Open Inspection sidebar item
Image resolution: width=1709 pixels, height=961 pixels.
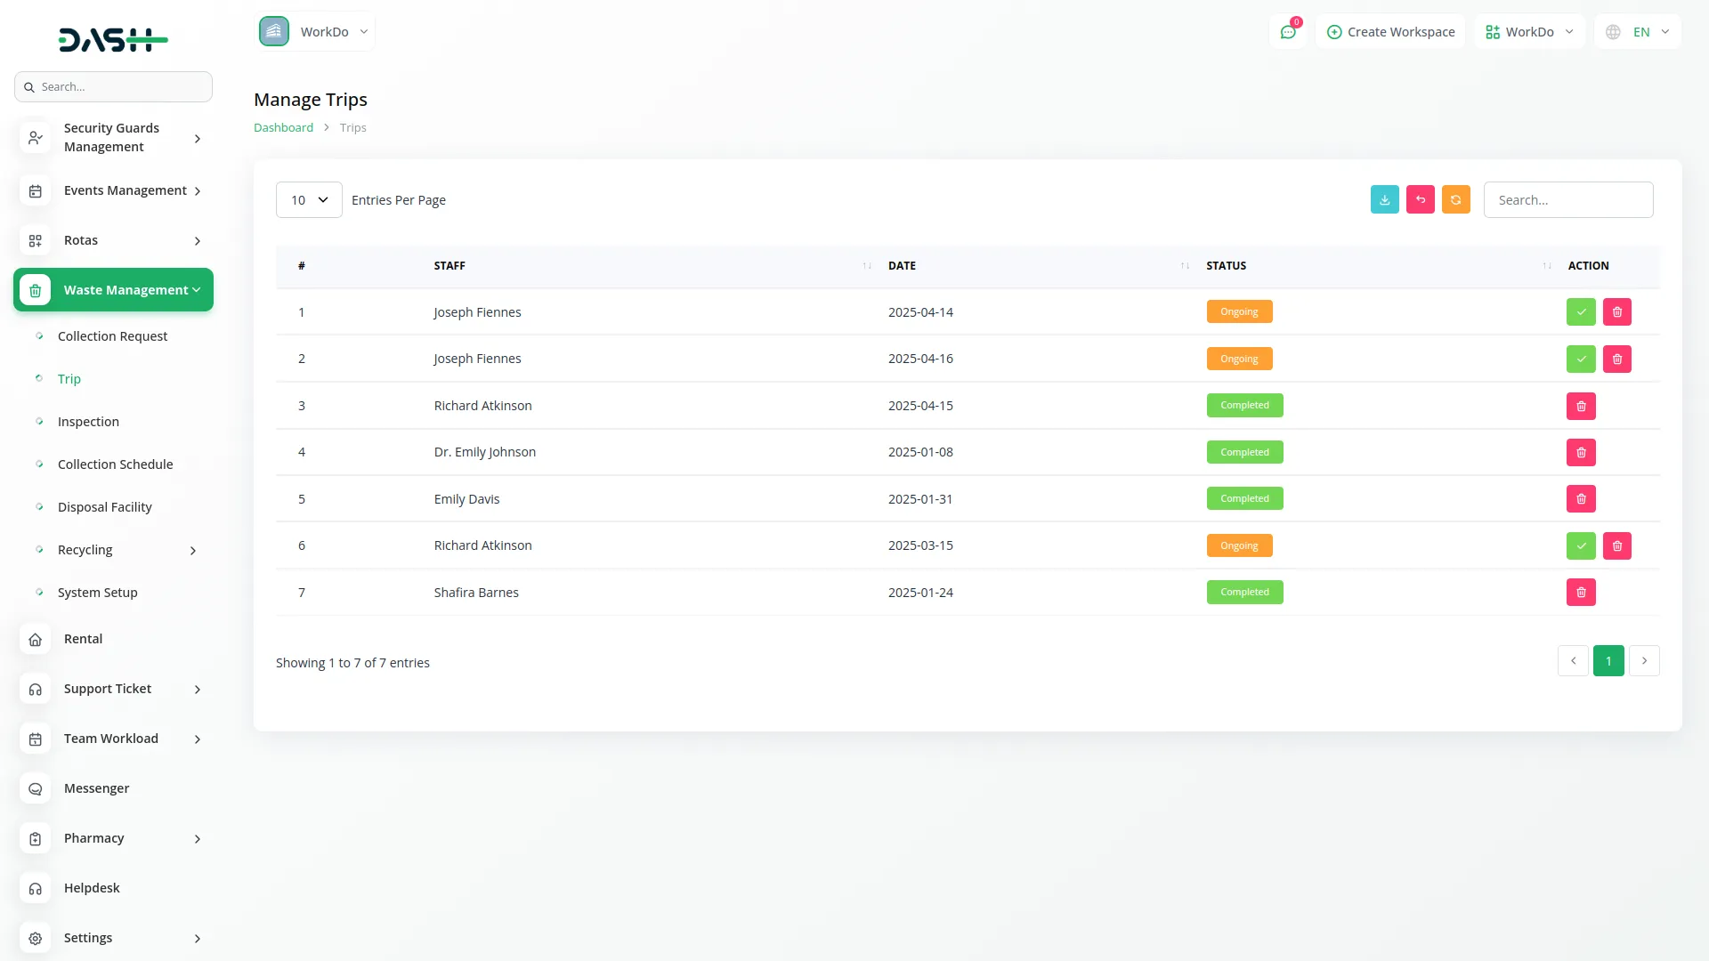pos(88,422)
